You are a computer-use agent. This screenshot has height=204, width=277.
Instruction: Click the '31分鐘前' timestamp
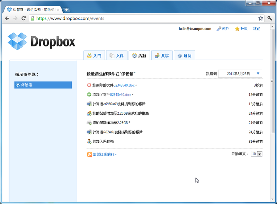(256, 141)
